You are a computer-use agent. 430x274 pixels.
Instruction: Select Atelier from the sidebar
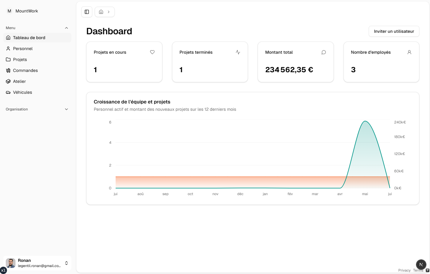(19, 81)
